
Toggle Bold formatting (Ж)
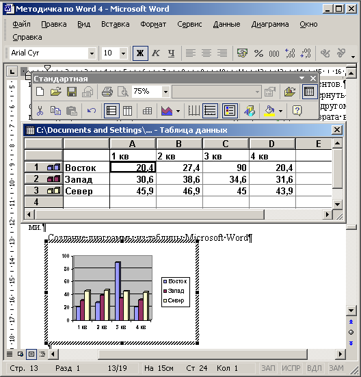(140, 53)
